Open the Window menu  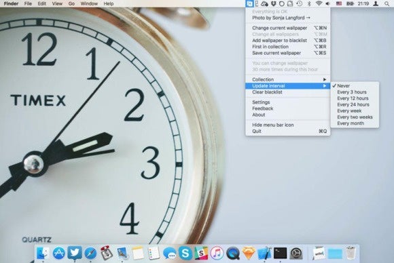click(x=89, y=3)
